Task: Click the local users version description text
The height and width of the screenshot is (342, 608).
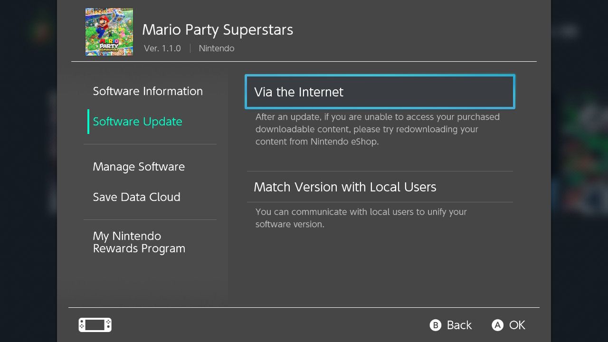Action: pyautogui.click(x=361, y=218)
